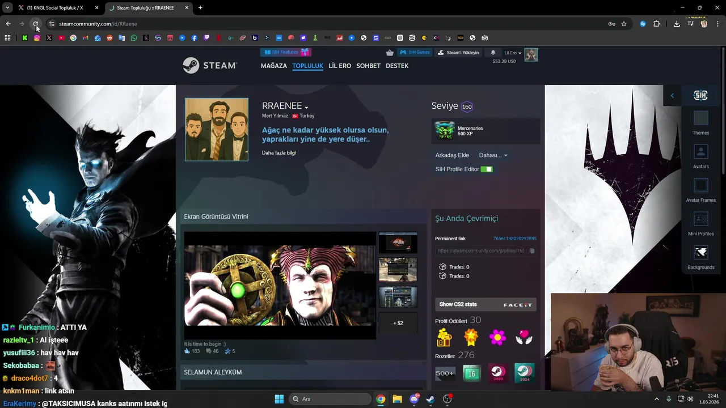This screenshot has height=408, width=726.
Task: Open the LİL ERO menu
Action: click(x=340, y=66)
